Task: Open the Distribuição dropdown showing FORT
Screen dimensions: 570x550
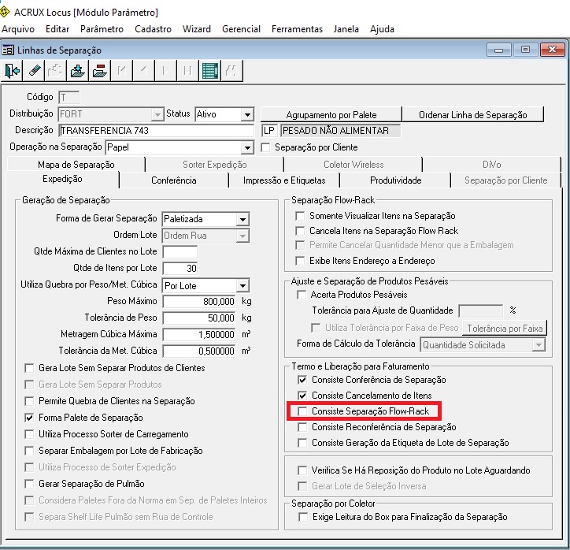Action: [157, 114]
